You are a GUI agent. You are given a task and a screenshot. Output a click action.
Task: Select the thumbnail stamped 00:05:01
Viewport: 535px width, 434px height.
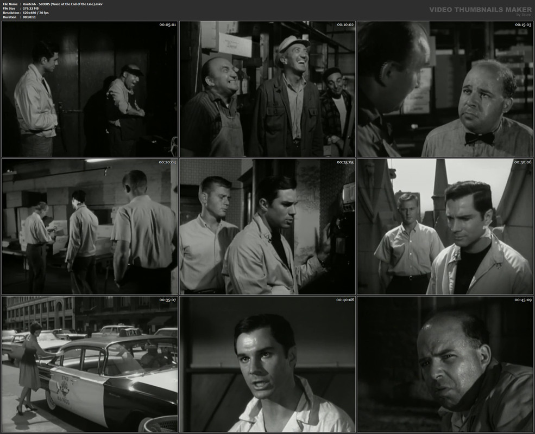90,89
